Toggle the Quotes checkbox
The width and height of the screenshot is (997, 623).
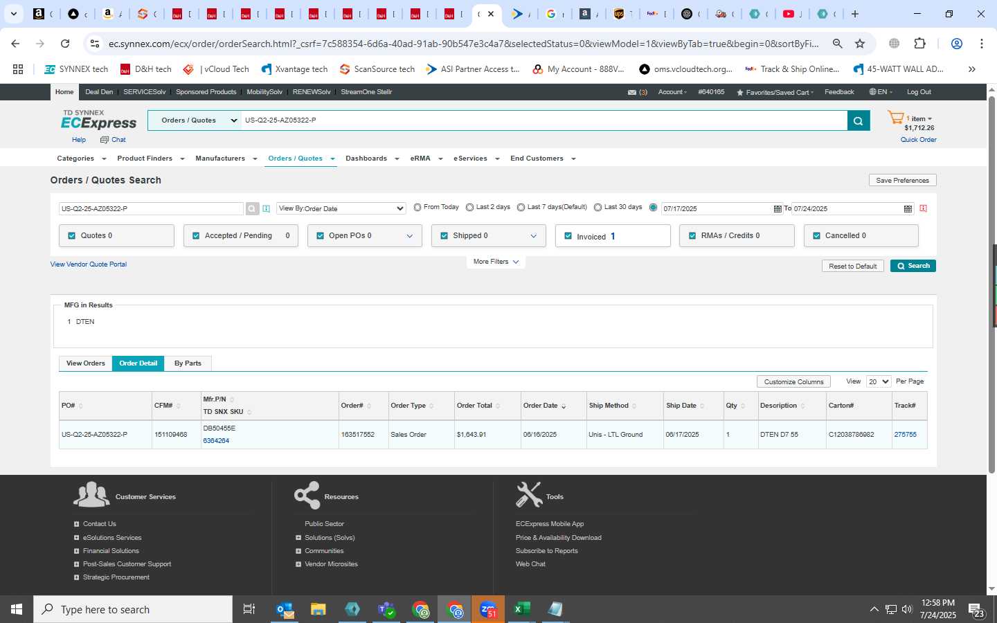71,235
